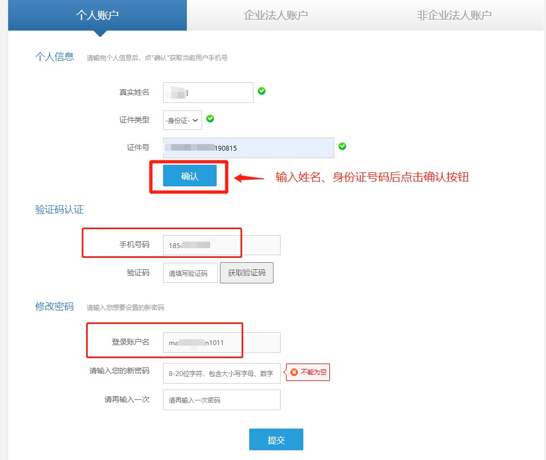This screenshot has height=460, width=546.
Task: Focus the 验证码 input box
Action: [190, 273]
